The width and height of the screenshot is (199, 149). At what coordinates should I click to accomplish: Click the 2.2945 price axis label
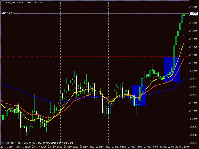pos(194,47)
